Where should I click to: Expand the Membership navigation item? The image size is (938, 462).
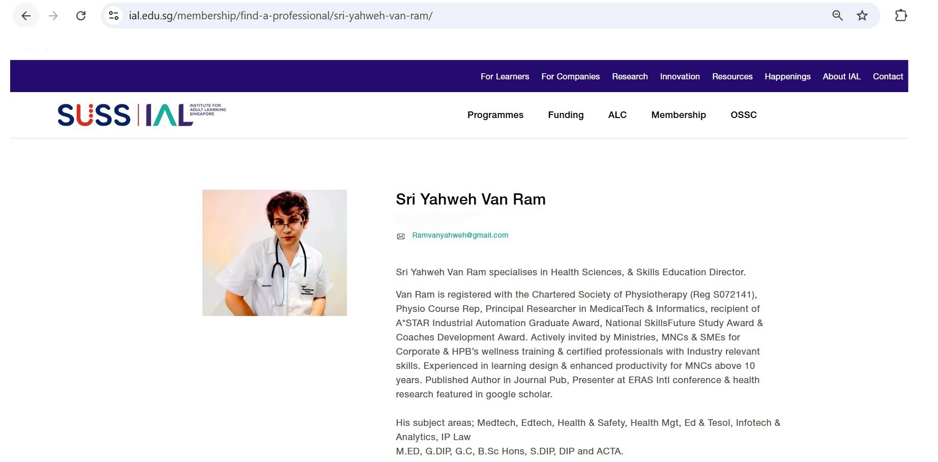coord(678,115)
